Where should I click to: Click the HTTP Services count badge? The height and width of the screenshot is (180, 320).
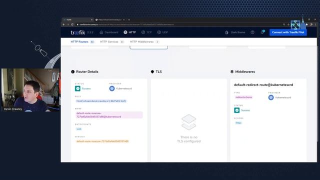[122, 41]
